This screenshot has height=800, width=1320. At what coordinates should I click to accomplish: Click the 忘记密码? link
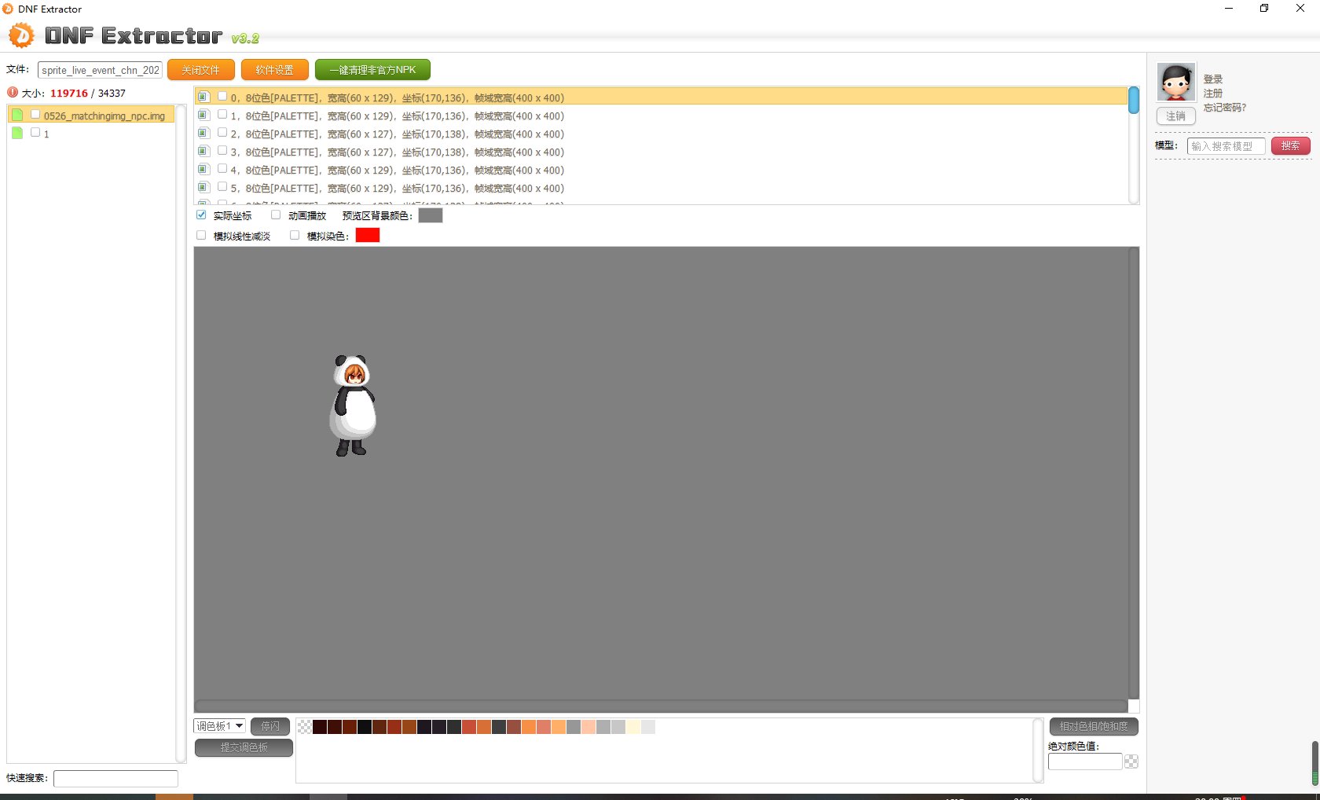pyautogui.click(x=1225, y=108)
